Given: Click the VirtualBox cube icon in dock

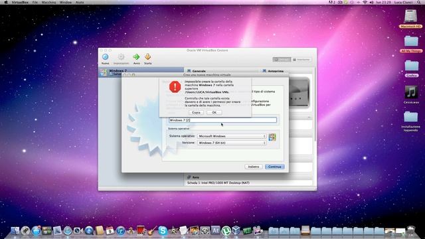Looking at the screenshot, I should 236,230.
